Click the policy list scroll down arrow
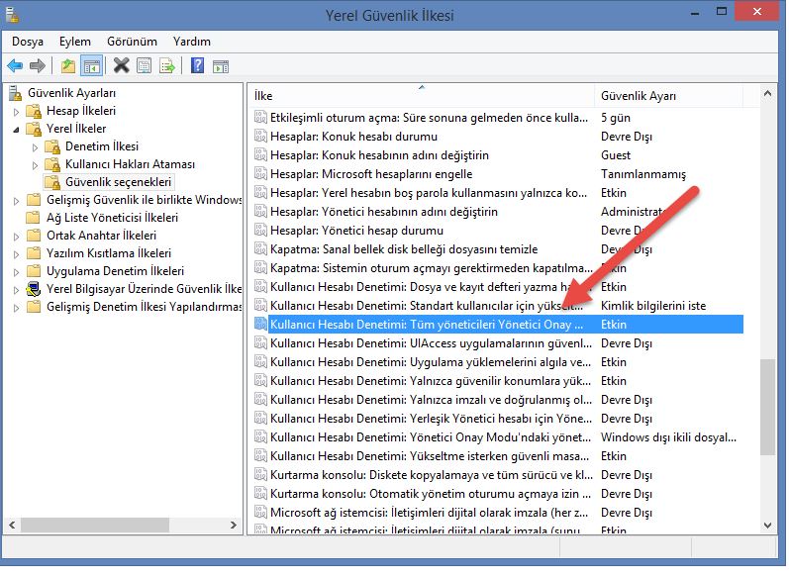789x577 pixels. click(767, 526)
